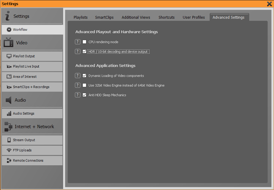Screen dimensions: 274x190
Task: Open Workflow settings page
Action: 32,30
